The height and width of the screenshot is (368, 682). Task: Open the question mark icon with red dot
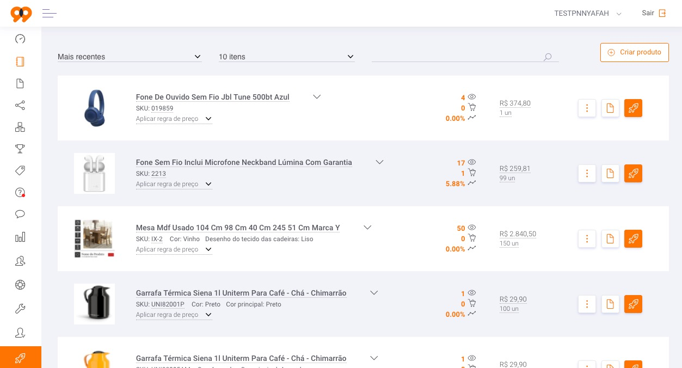click(x=20, y=192)
